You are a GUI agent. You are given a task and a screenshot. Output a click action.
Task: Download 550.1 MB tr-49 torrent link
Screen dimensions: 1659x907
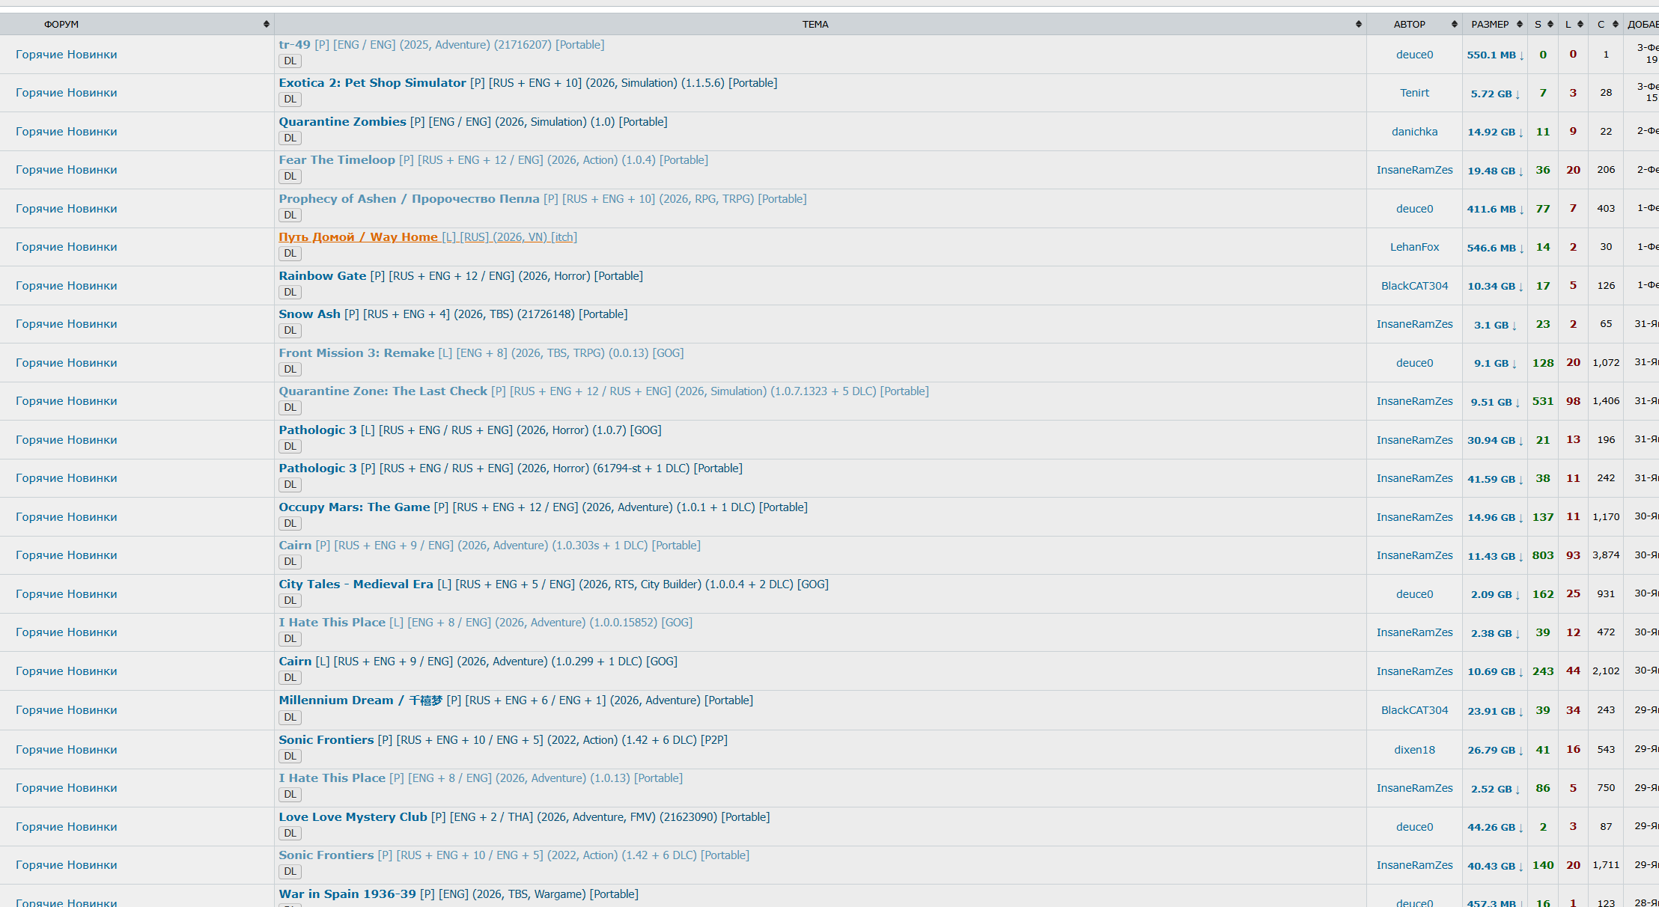click(1495, 55)
